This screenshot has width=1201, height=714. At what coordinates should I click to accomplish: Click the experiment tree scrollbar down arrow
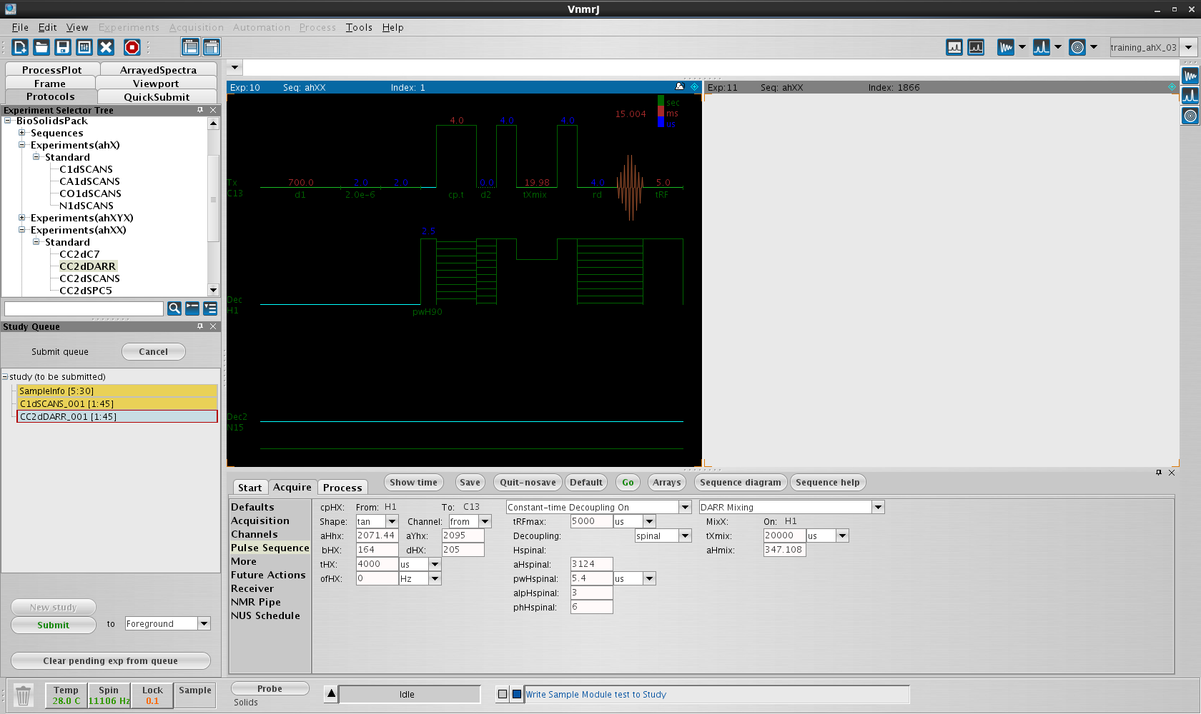pyautogui.click(x=213, y=290)
